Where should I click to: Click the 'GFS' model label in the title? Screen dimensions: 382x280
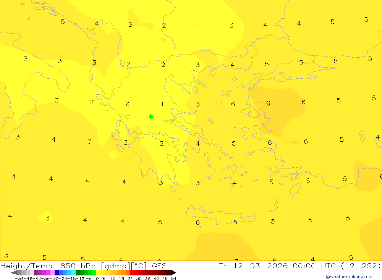pos(159,266)
